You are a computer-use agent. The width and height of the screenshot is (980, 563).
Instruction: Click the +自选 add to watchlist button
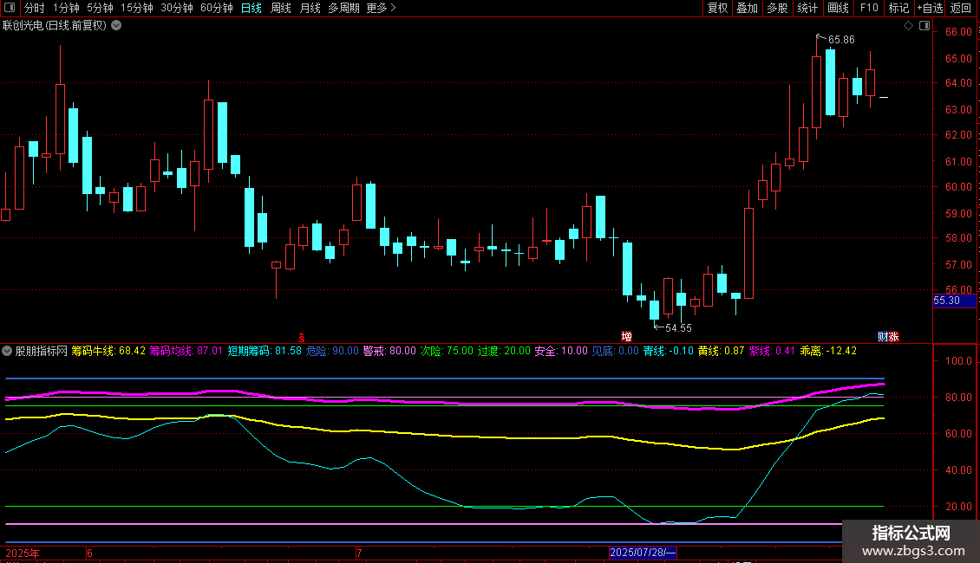click(929, 8)
